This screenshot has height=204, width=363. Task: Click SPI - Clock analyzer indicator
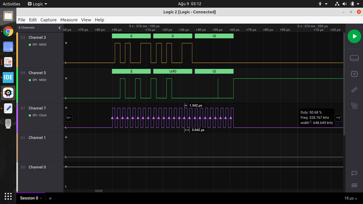coord(38,115)
